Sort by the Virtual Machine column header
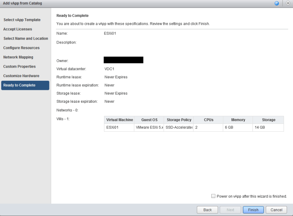The width and height of the screenshot is (293, 216). point(119,120)
